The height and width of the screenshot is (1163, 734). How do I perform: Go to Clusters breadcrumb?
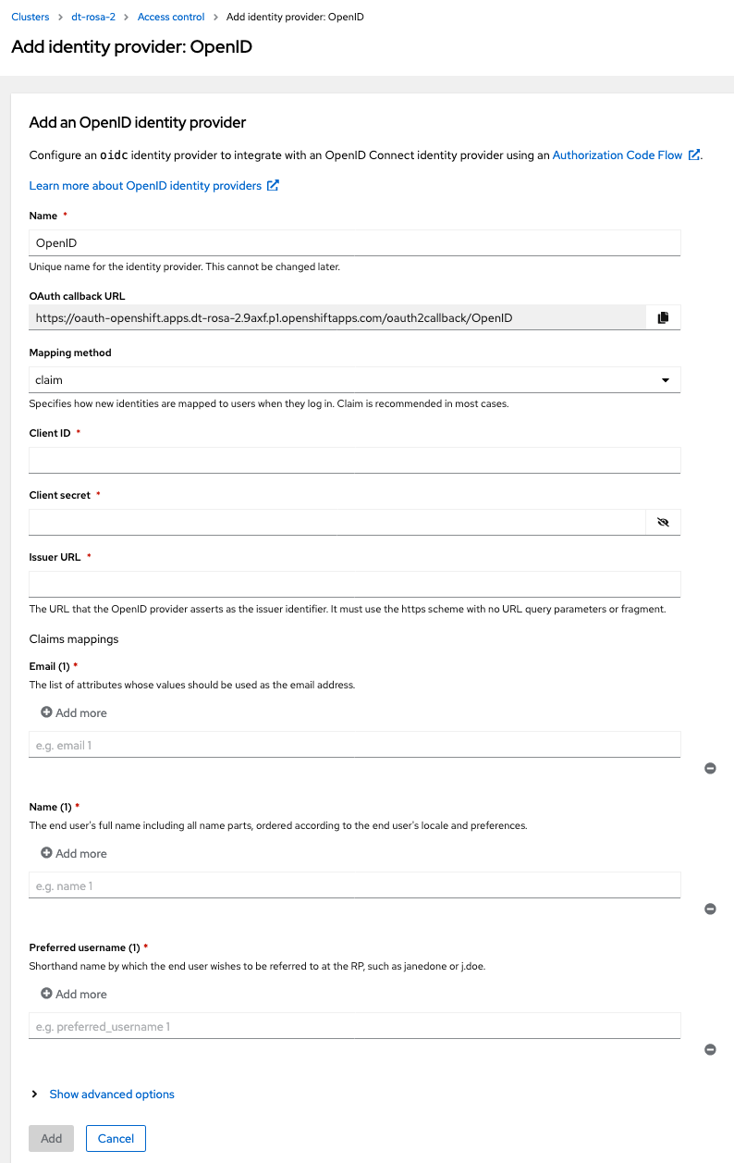[x=30, y=17]
